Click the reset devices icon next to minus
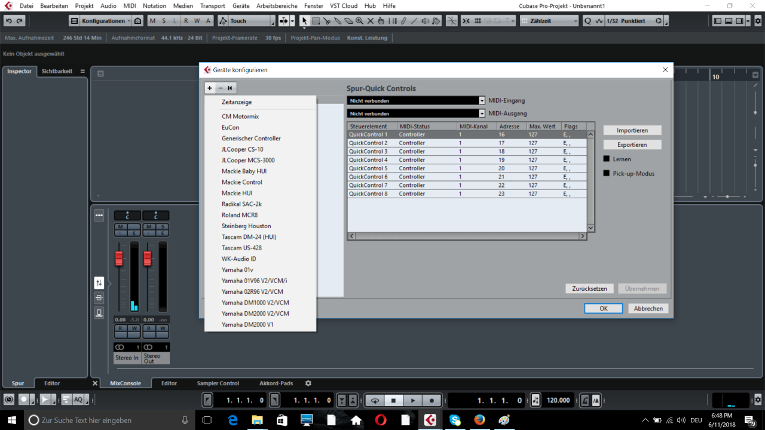Screen dimensions: 765x430 click(230, 88)
